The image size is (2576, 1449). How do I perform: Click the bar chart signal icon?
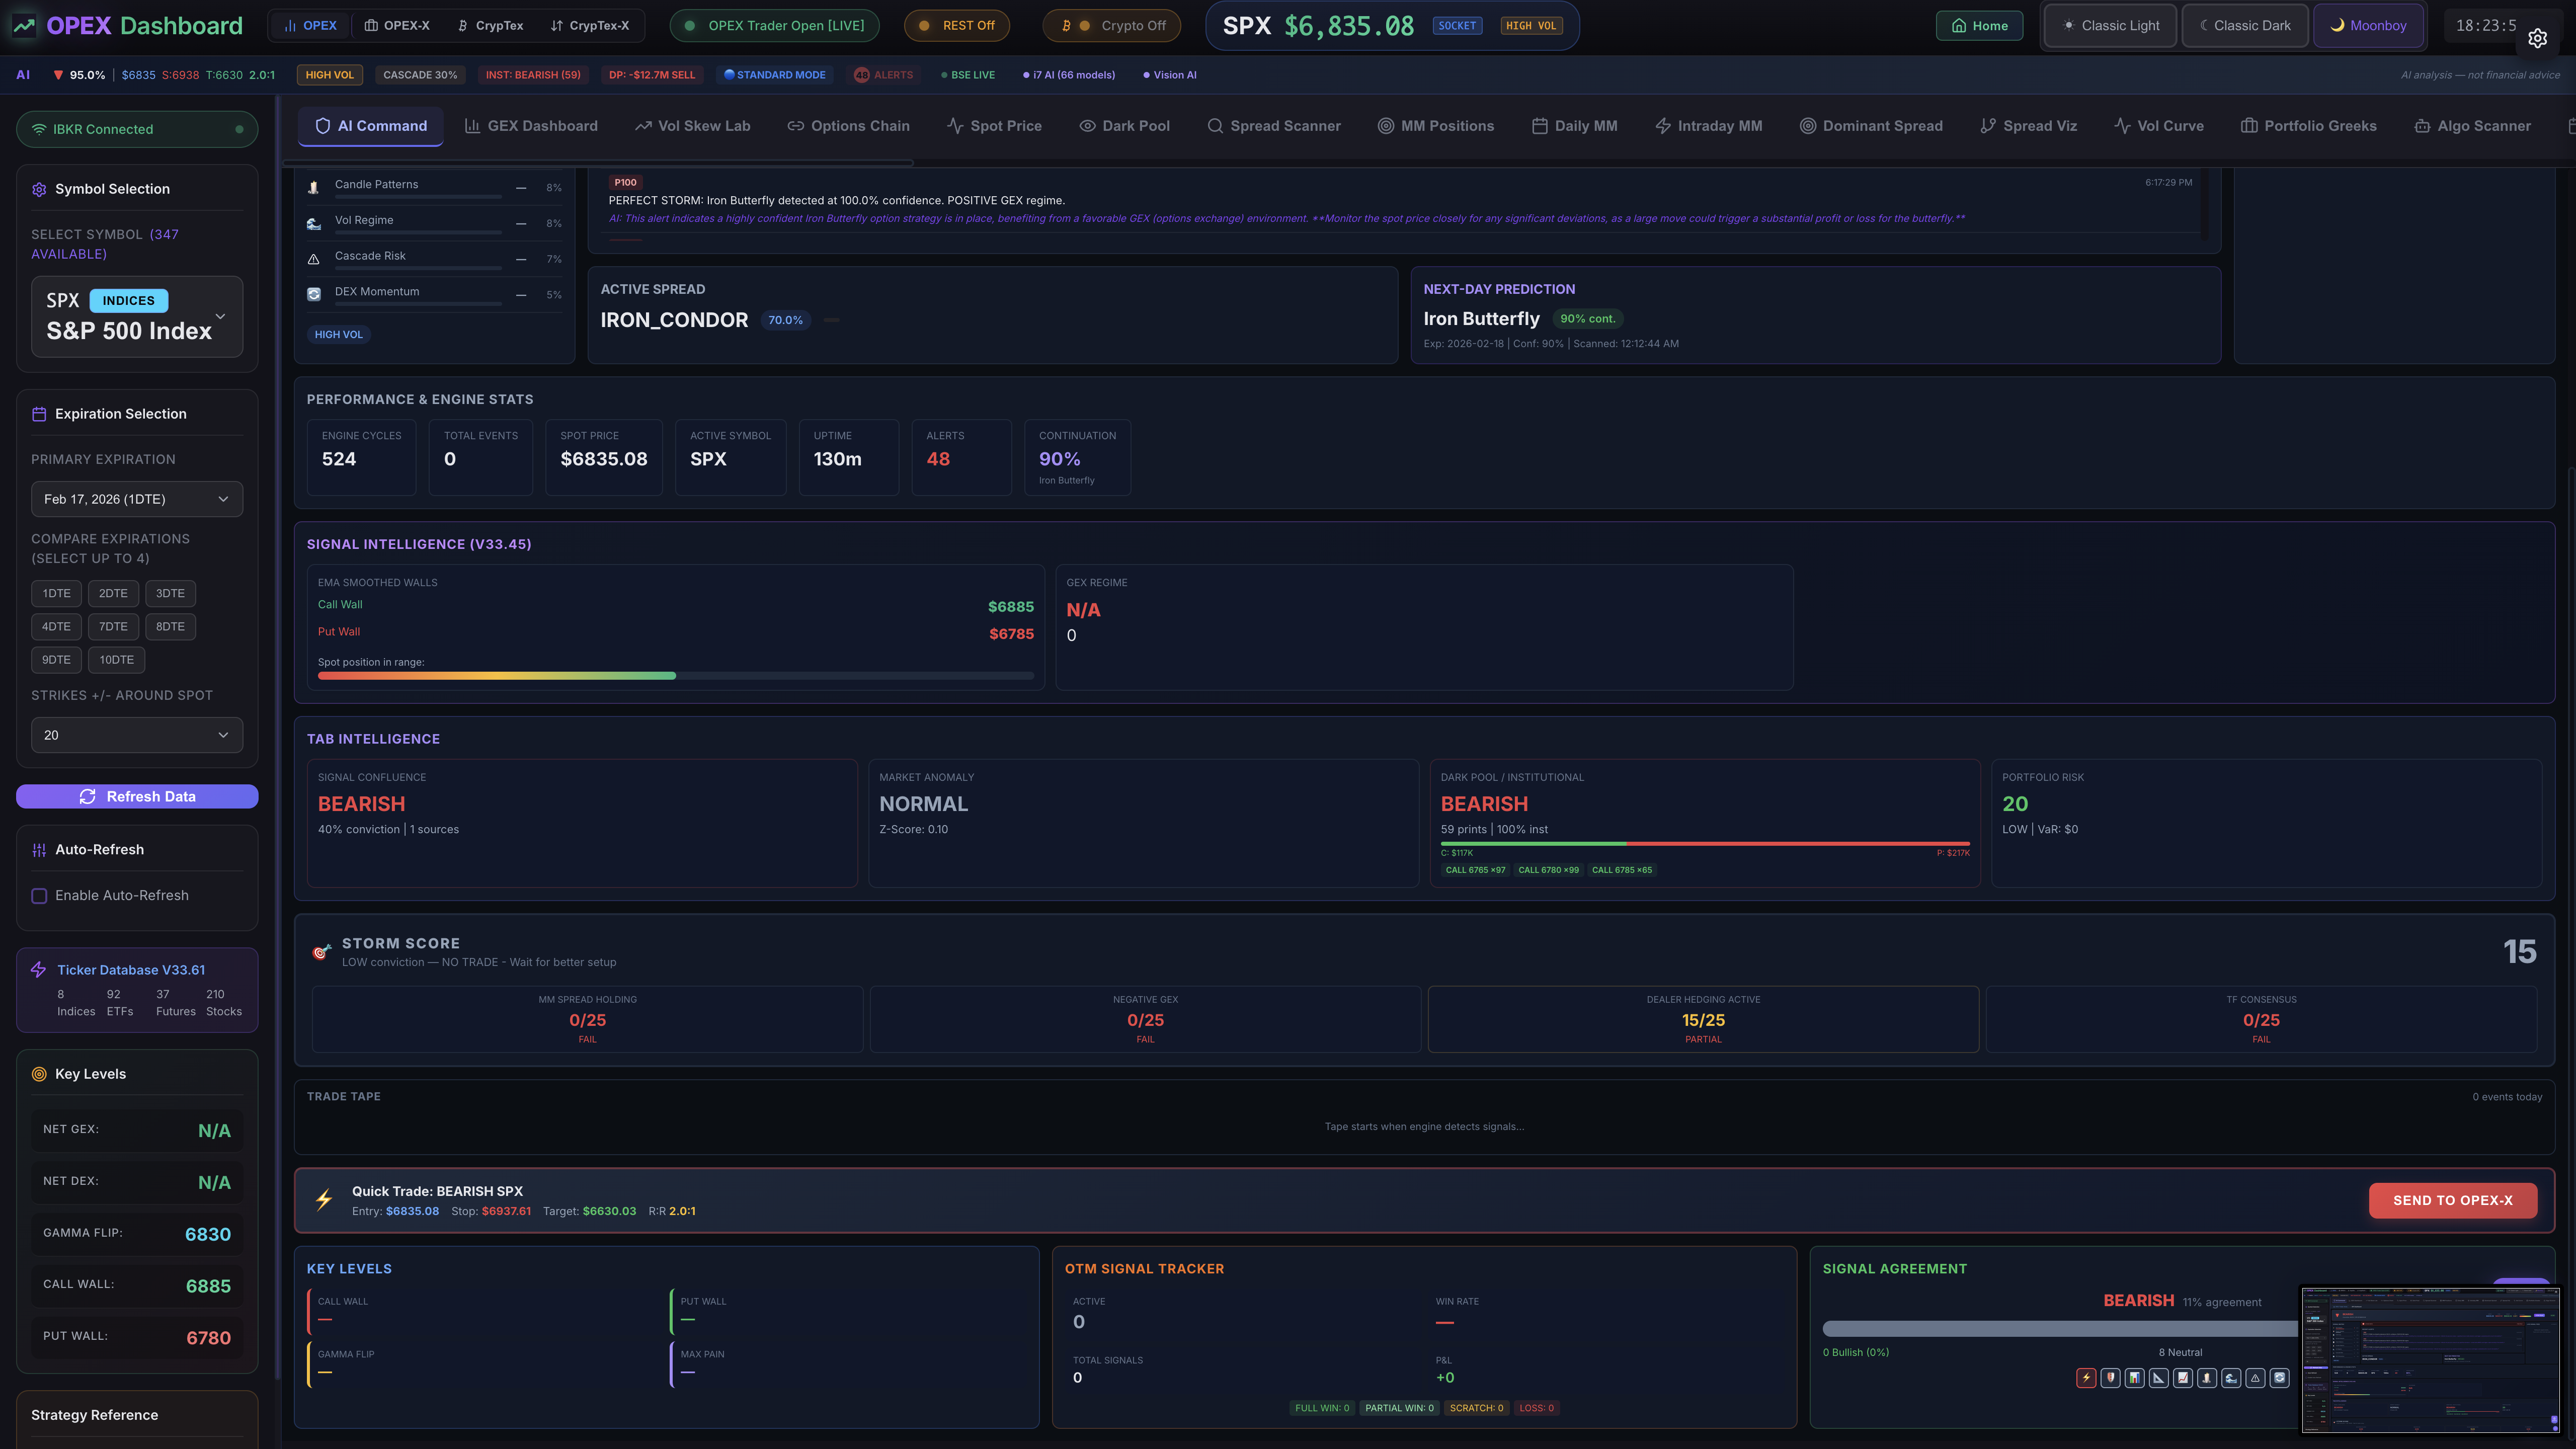[2135, 1378]
